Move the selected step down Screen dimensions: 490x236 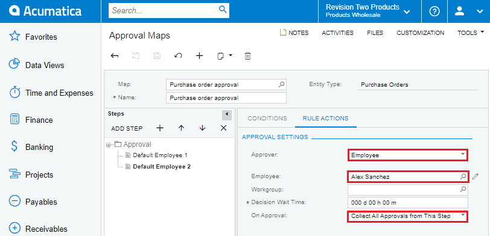[203, 128]
